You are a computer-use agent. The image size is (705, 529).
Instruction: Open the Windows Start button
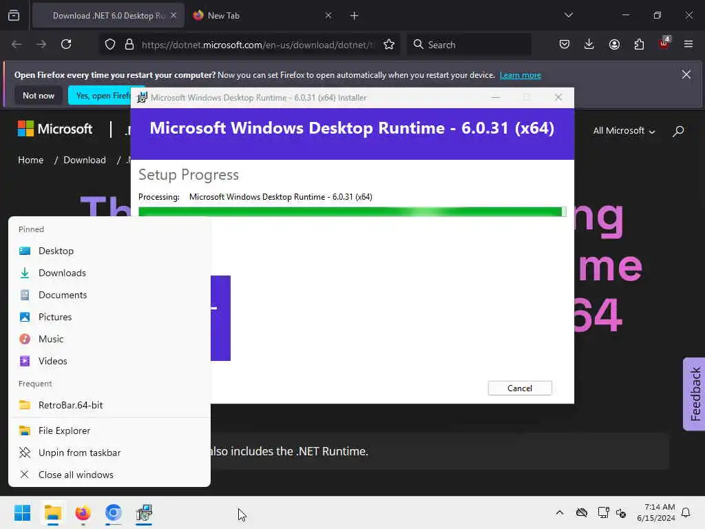pyautogui.click(x=22, y=512)
